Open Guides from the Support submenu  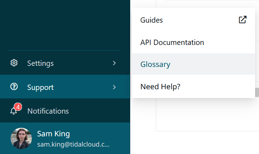point(151,20)
